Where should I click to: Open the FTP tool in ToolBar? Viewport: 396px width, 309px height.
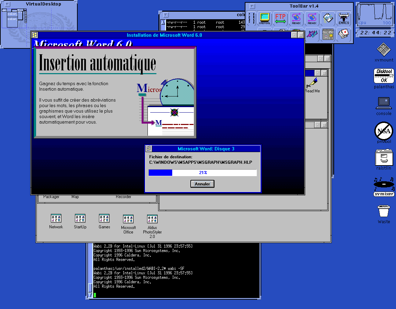pos(280,19)
